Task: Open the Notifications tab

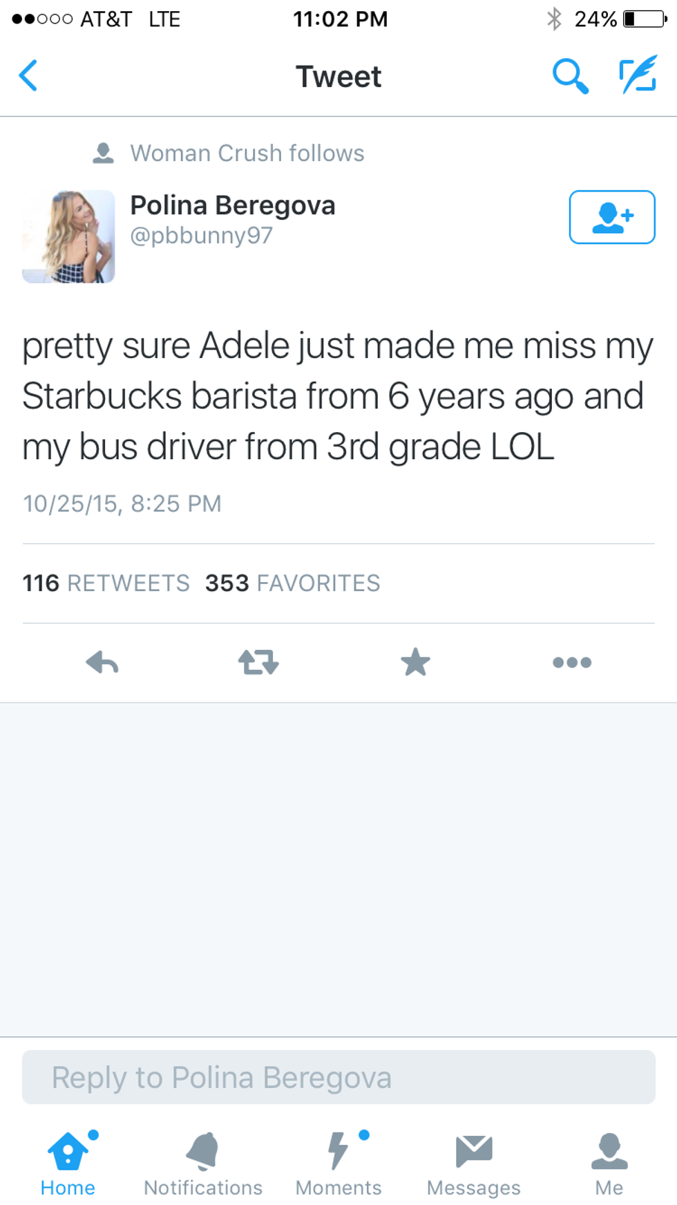Action: [x=203, y=1164]
